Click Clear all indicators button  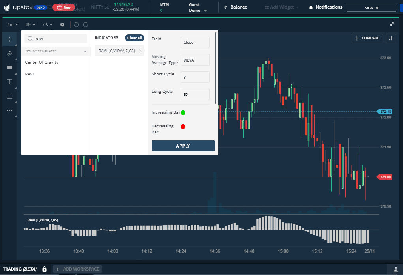(x=135, y=38)
